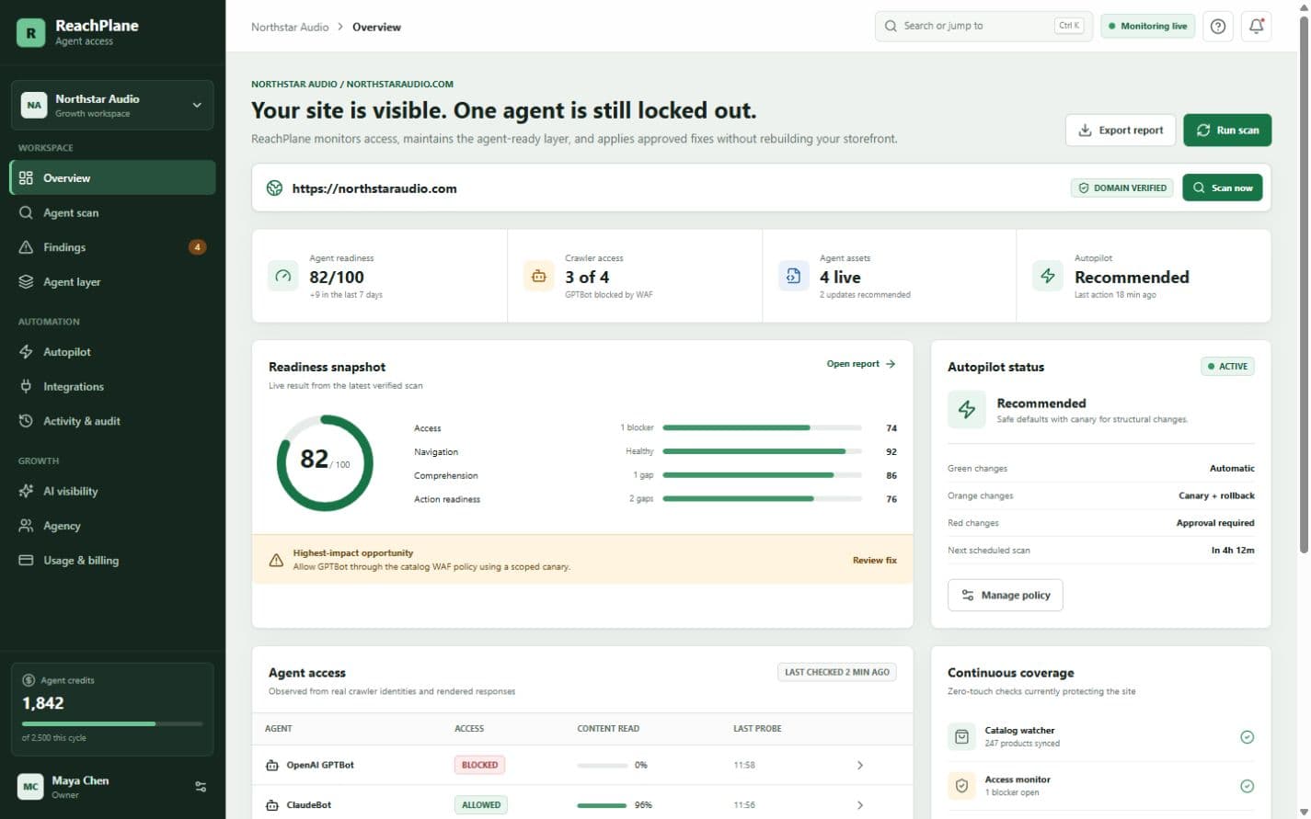Click the Red changes Approval required value

click(1215, 523)
